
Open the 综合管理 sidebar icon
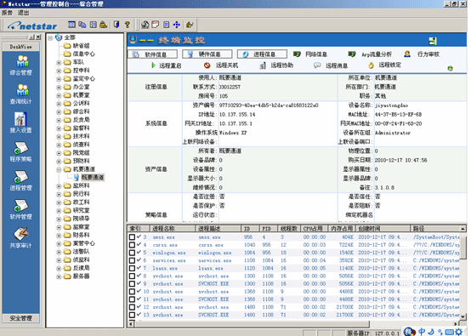point(21,61)
